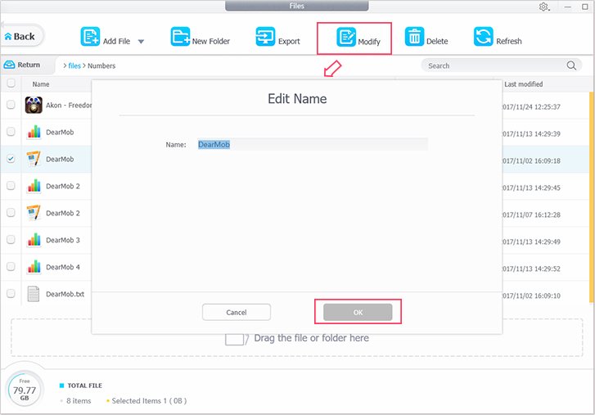Viewport: 595px width, 415px height.
Task: Click the Name column header
Action: pyautogui.click(x=41, y=84)
